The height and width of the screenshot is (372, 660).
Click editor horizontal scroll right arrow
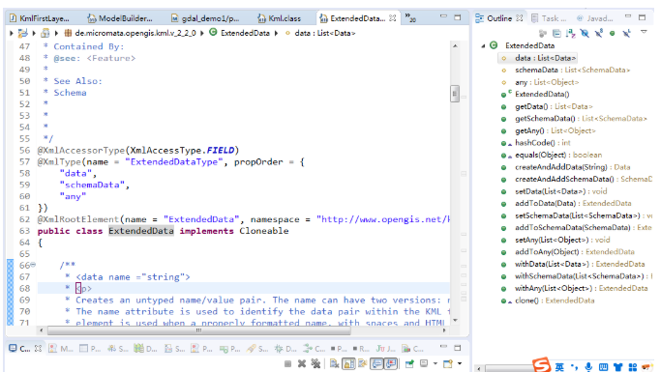pyautogui.click(x=444, y=330)
